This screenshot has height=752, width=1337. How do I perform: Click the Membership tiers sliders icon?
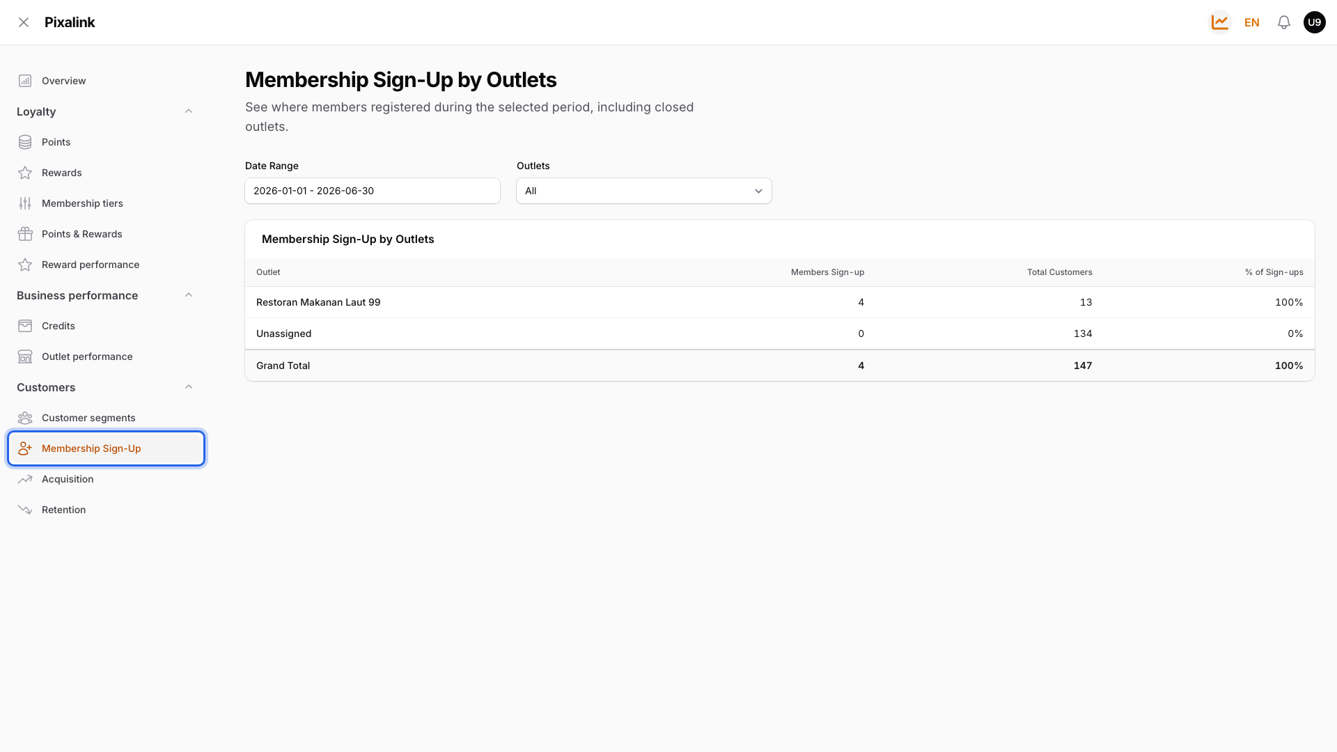point(25,203)
